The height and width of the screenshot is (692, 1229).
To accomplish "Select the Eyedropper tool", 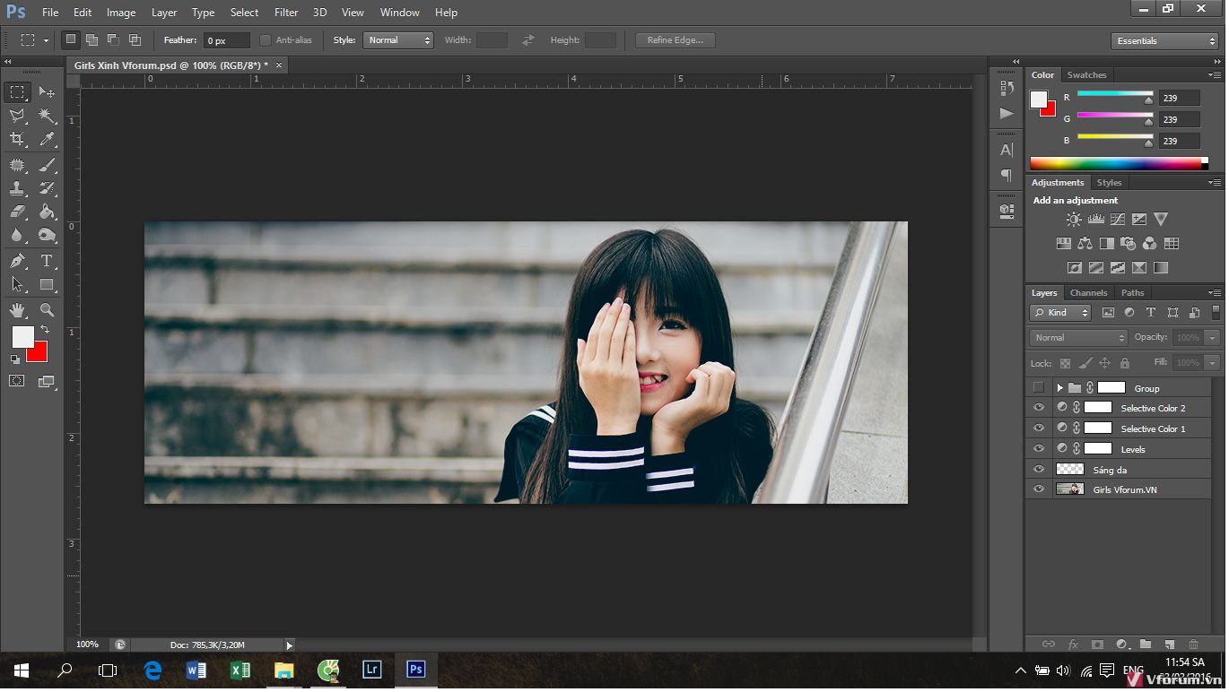I will tap(47, 139).
